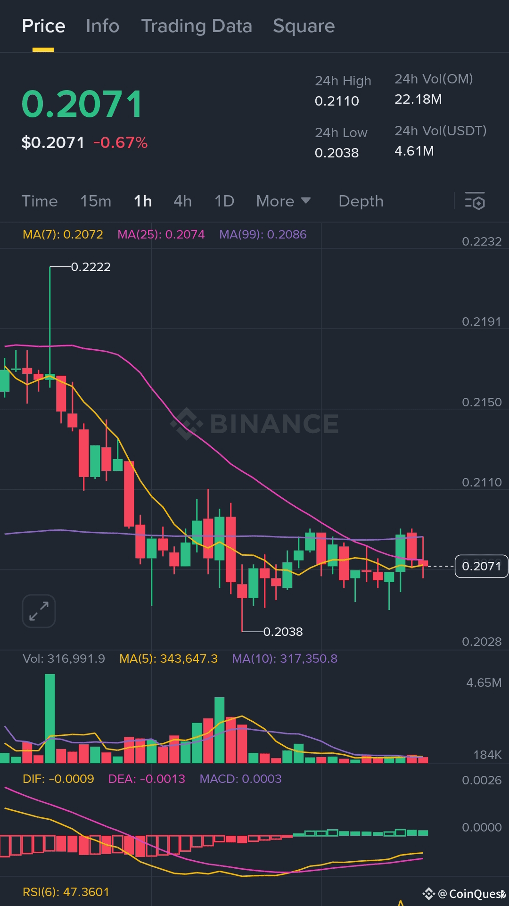The image size is (509, 906).
Task: Change chart to 1D interval
Action: (224, 201)
